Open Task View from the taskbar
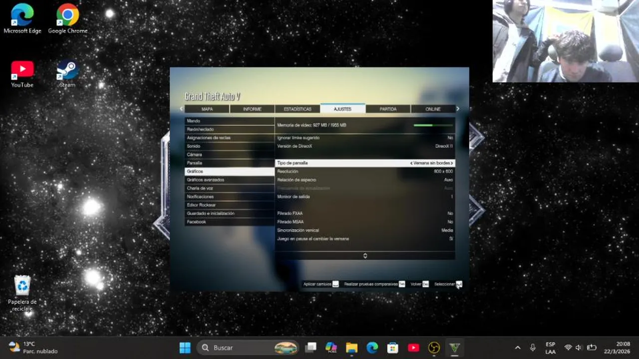The image size is (639, 359). coord(311,348)
